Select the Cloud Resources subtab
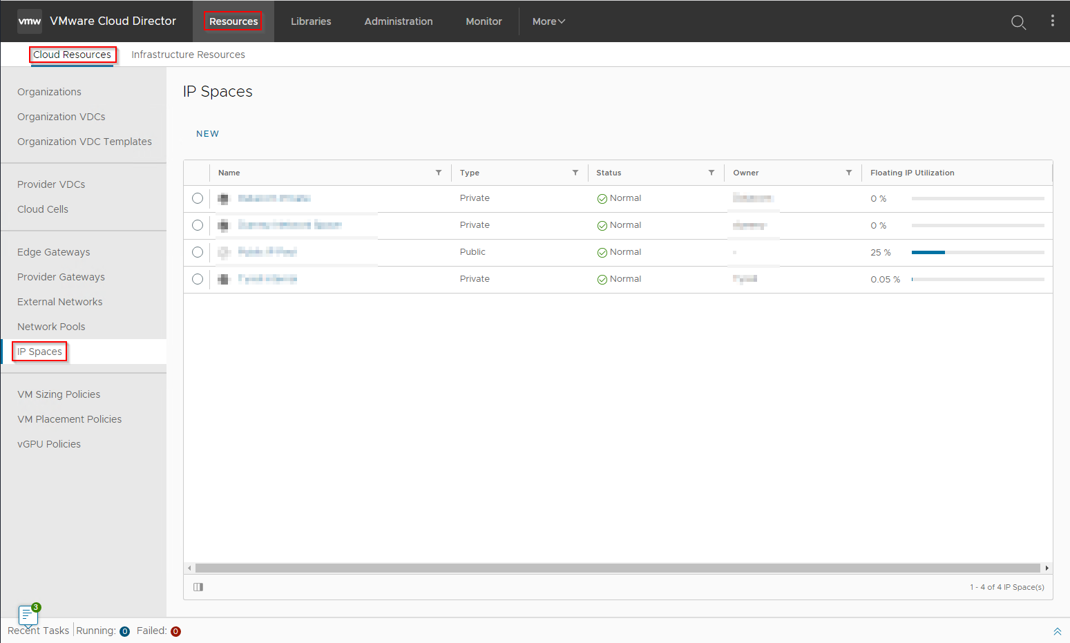The width and height of the screenshot is (1070, 643). [72, 55]
